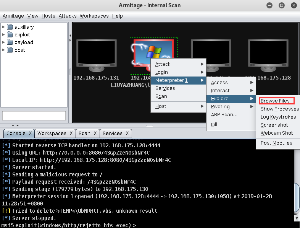Expand the upper pane with down arrow
Image resolution: width=300 pixels, height=228 pixels.
[18, 125]
